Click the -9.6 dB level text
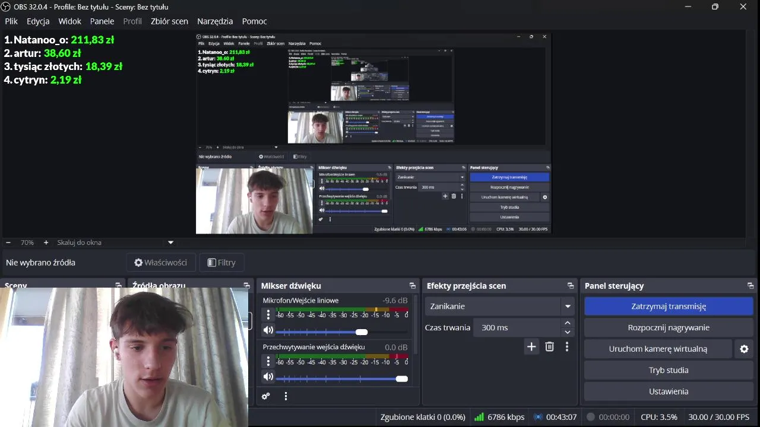 (395, 301)
